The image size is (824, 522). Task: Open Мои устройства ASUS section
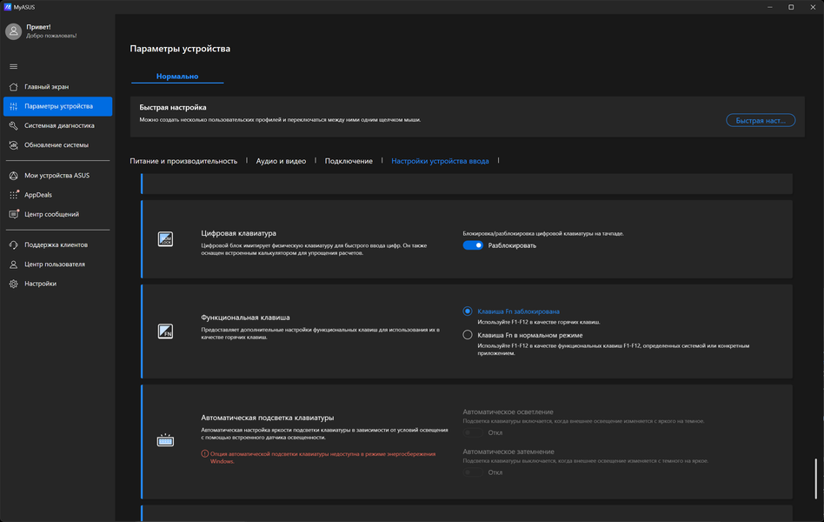click(x=58, y=176)
